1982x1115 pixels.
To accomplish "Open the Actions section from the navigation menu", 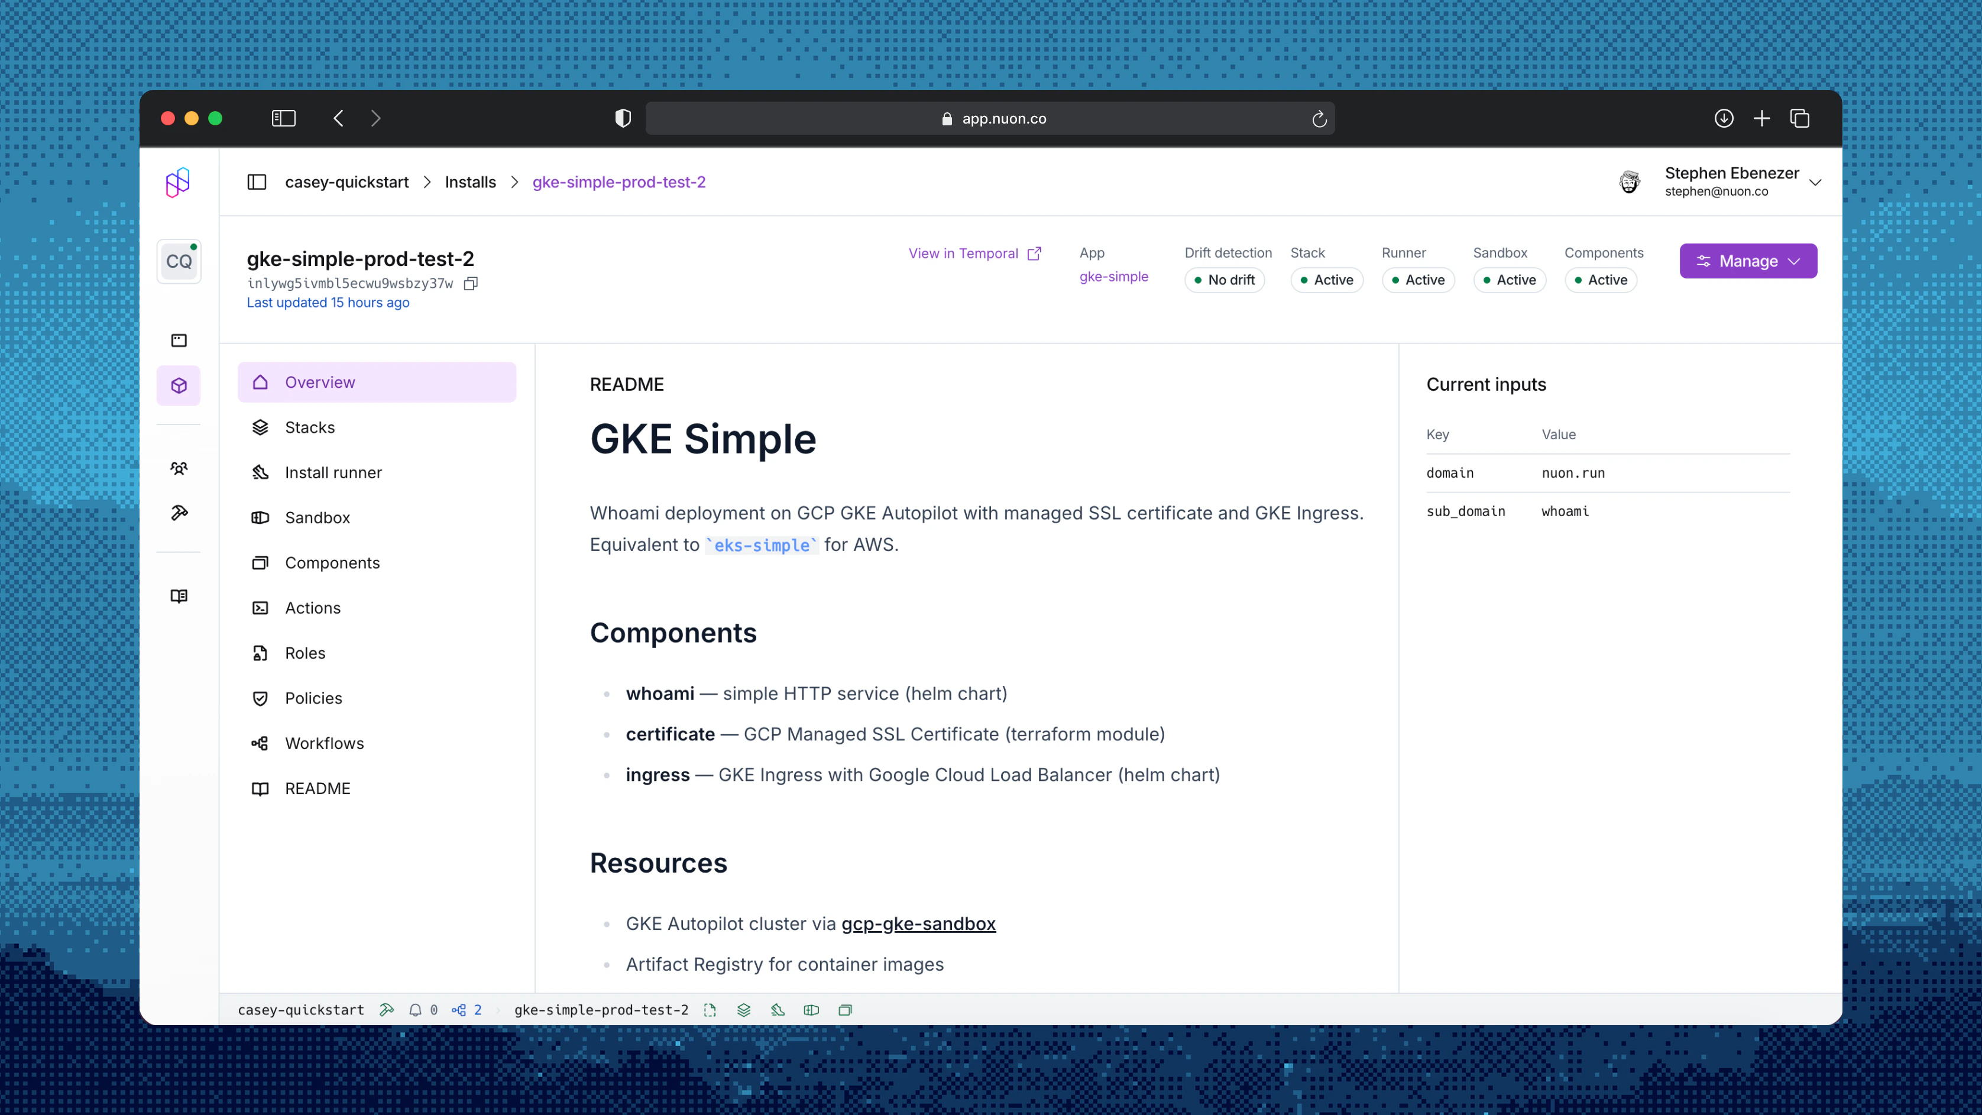I will (312, 607).
